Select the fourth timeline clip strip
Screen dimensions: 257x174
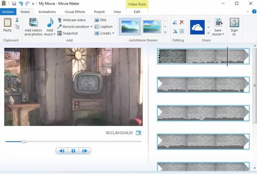(203, 141)
